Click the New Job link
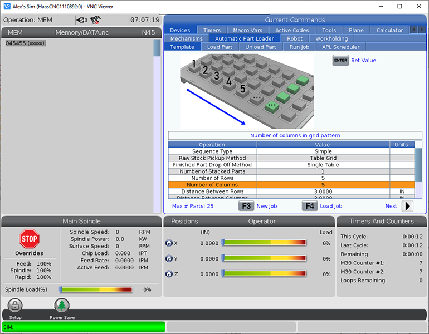The height and width of the screenshot is (334, 429). [x=266, y=206]
